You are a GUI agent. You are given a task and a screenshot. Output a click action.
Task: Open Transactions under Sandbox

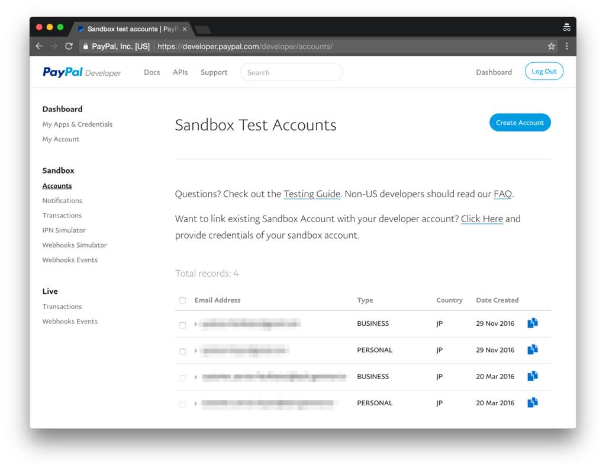pyautogui.click(x=62, y=216)
